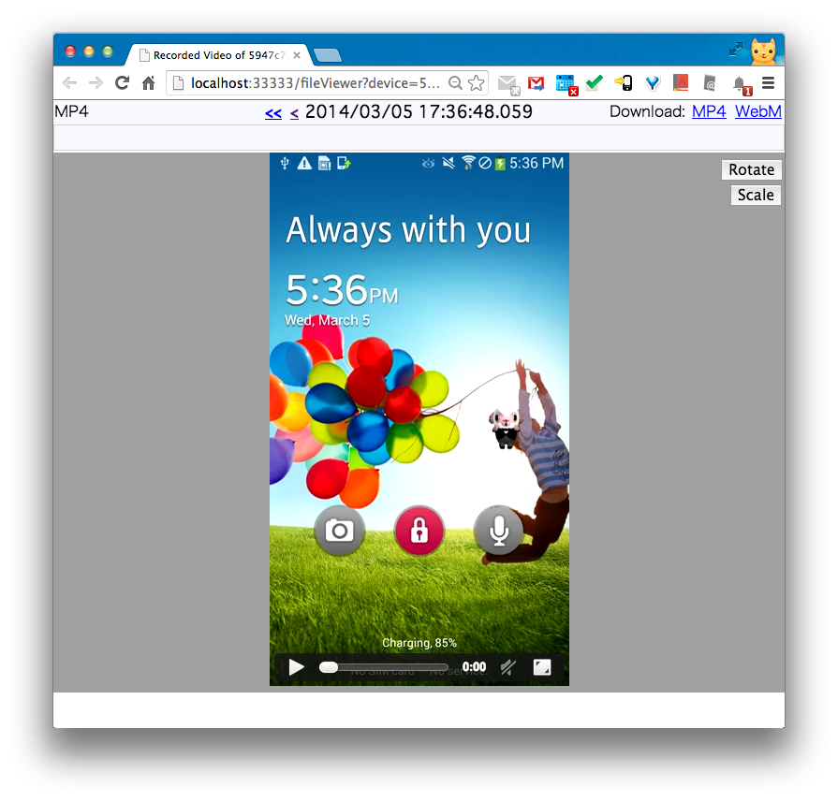The width and height of the screenshot is (838, 802).
Task: Click the 'Always with you' text
Action: [x=408, y=230]
